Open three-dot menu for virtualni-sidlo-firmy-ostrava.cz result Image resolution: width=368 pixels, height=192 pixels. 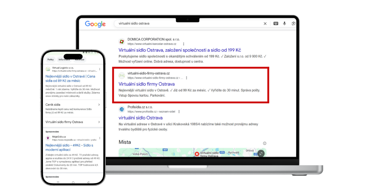(186, 78)
